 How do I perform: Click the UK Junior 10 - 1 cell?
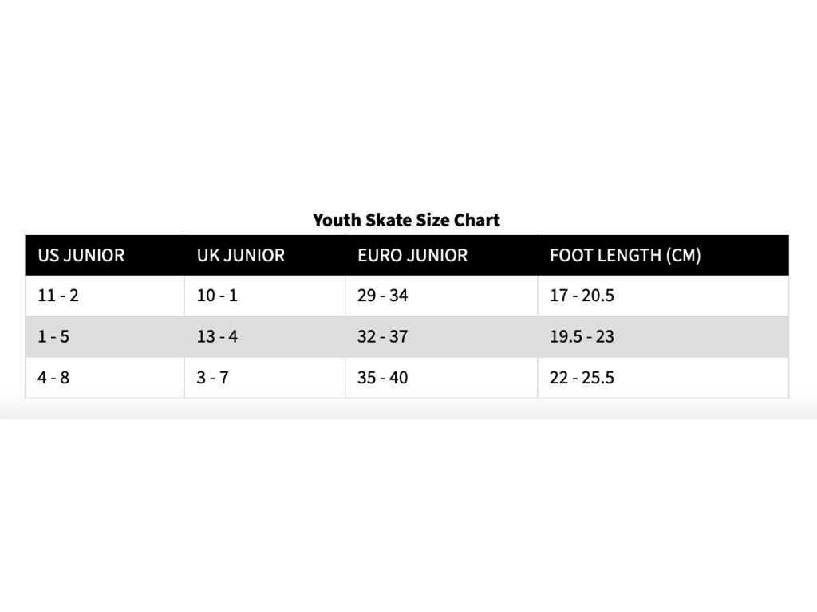tap(265, 296)
